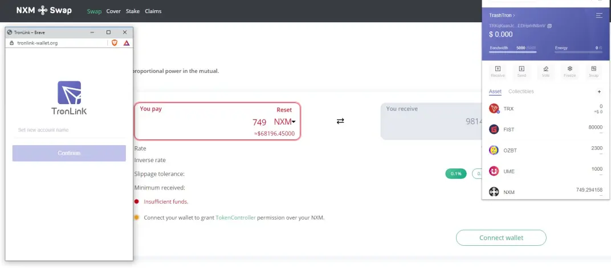611x268 pixels.
Task: Click the Receive icon in the wallet panel
Action: tap(498, 69)
